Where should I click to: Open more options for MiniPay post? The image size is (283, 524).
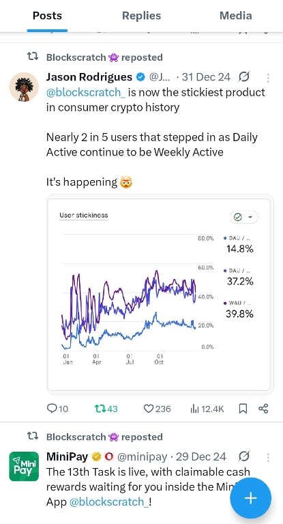coord(268,457)
